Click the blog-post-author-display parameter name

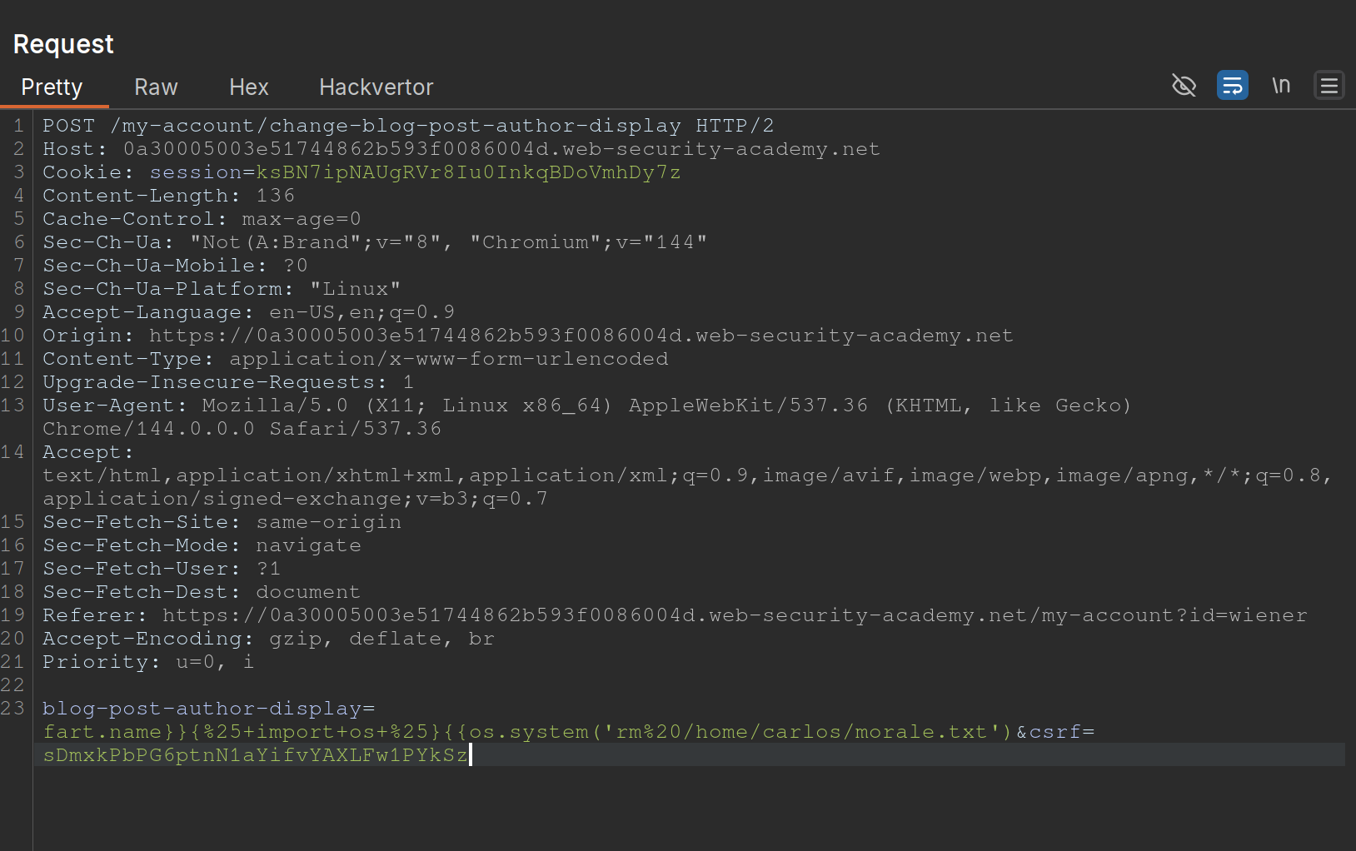click(x=202, y=709)
